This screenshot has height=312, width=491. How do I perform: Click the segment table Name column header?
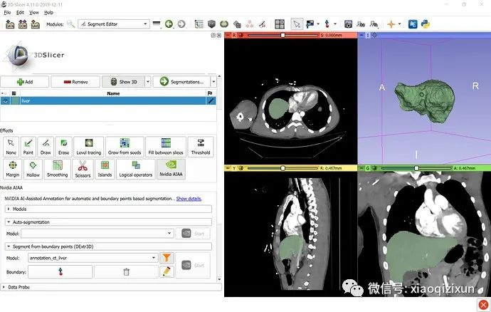[x=113, y=93]
